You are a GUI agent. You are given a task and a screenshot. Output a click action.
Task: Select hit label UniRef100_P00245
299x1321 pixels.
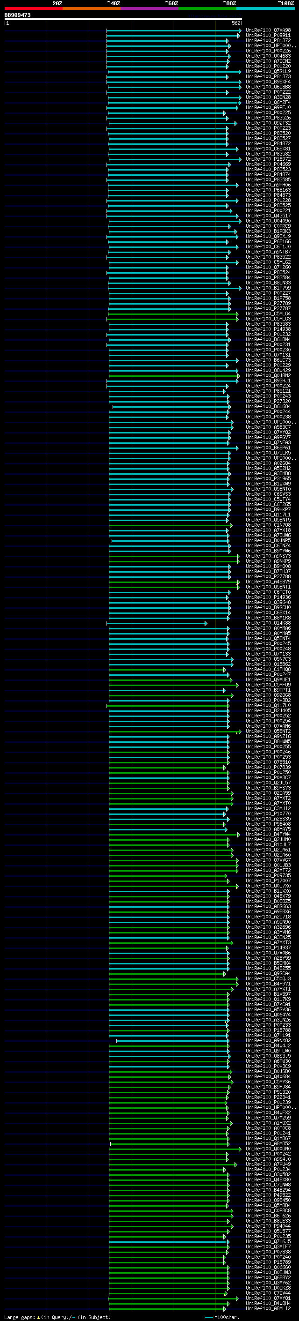268,643
